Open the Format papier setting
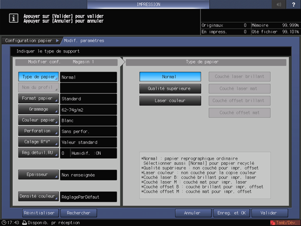The height and width of the screenshot is (226, 301). [38, 98]
